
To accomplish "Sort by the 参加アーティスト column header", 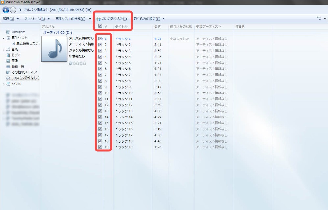I will [x=209, y=27].
